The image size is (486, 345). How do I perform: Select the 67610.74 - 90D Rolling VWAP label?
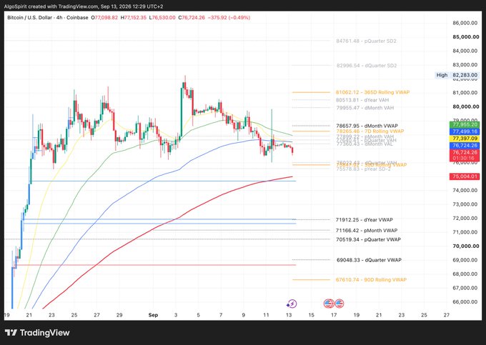[x=371, y=280]
